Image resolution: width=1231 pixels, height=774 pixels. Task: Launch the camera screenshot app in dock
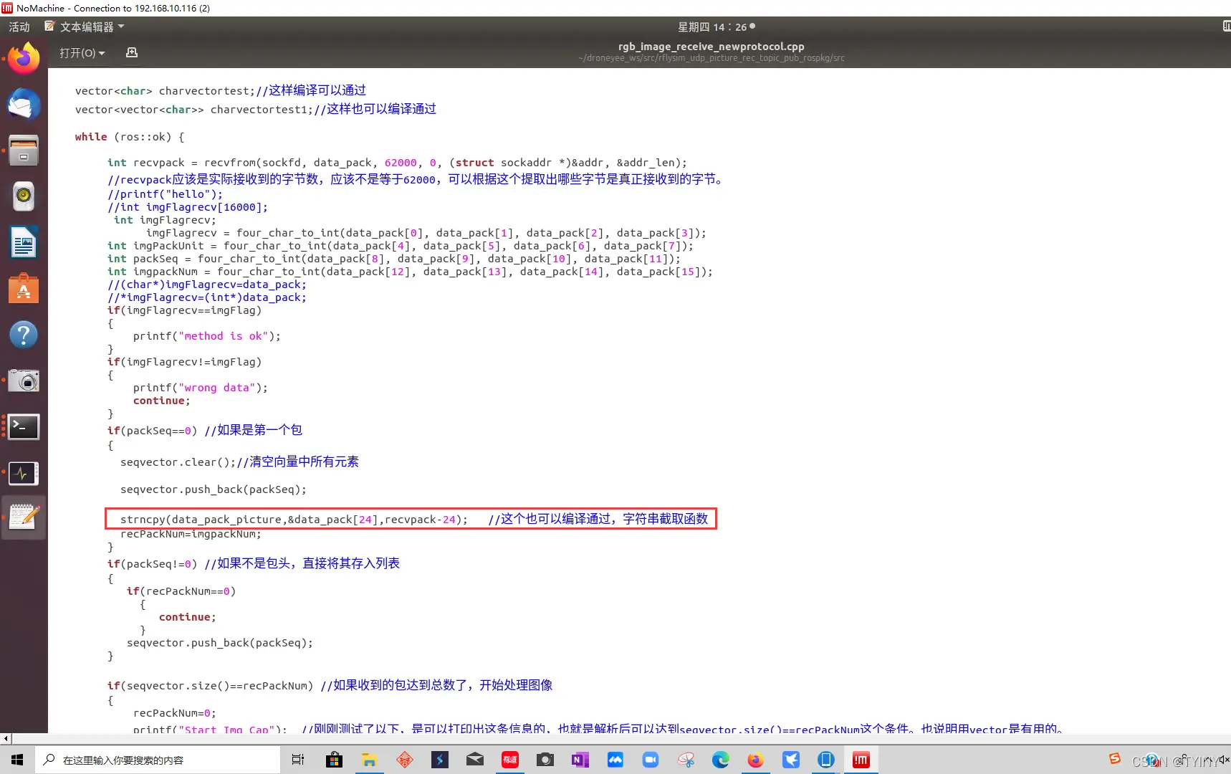[24, 381]
